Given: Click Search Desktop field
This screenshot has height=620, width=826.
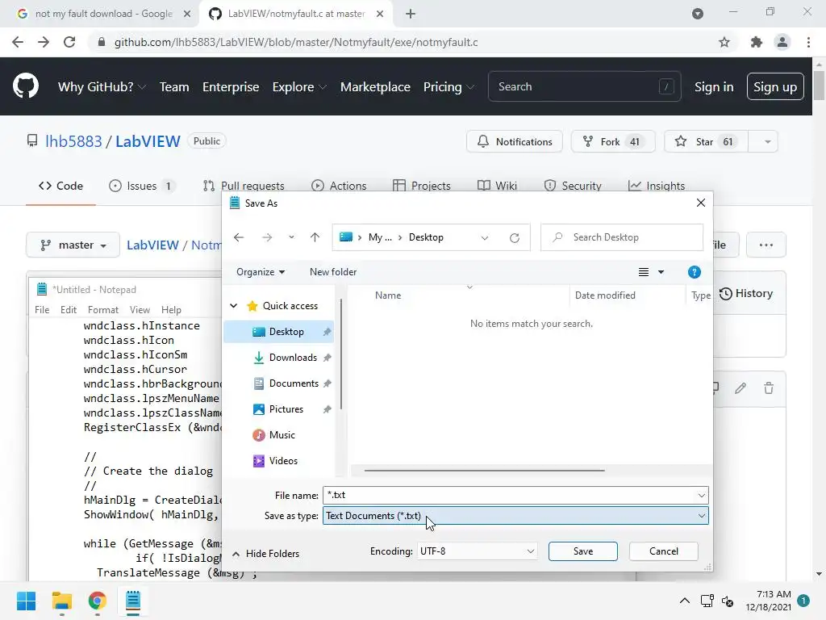Looking at the screenshot, I should click(622, 238).
